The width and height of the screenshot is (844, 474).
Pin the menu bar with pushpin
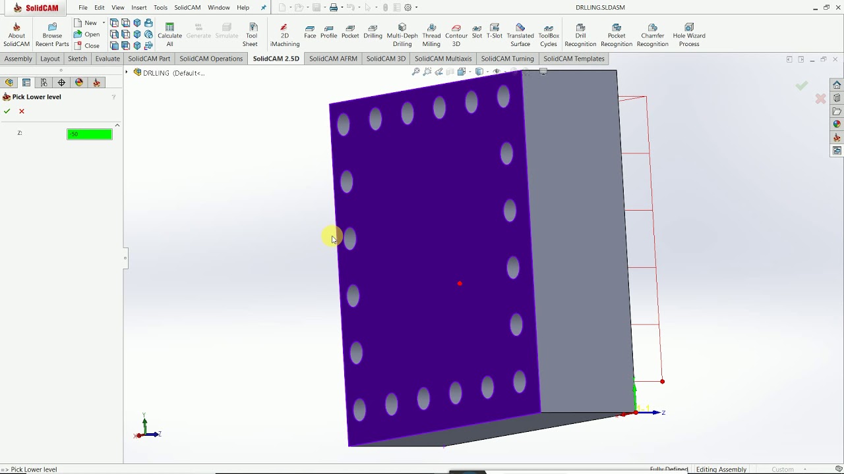click(x=264, y=7)
